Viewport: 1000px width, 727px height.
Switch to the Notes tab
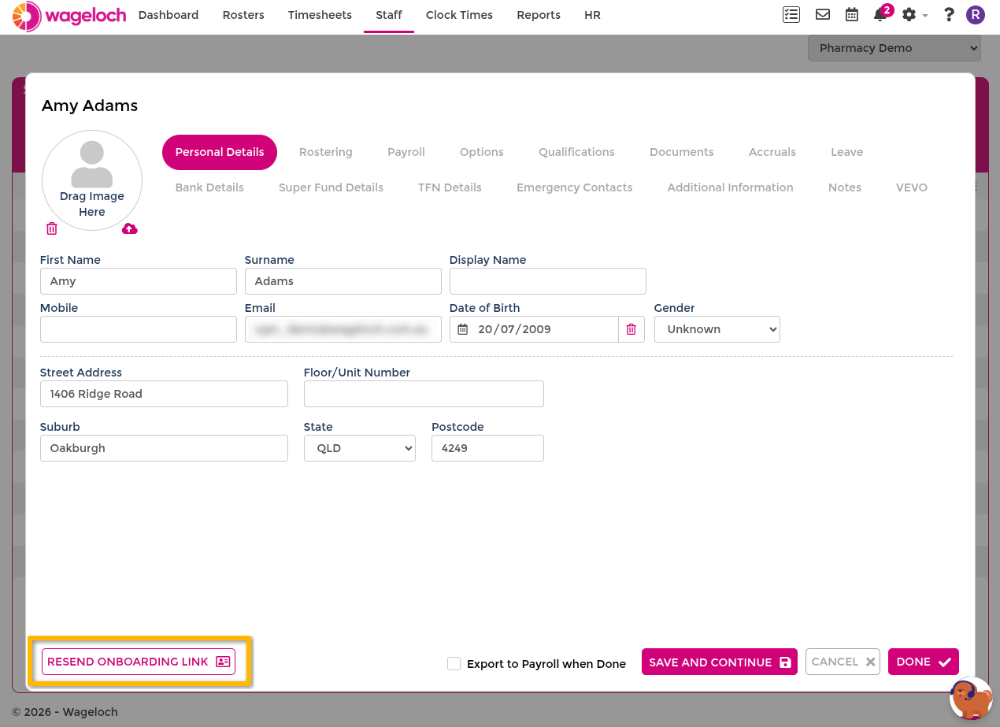(x=845, y=187)
